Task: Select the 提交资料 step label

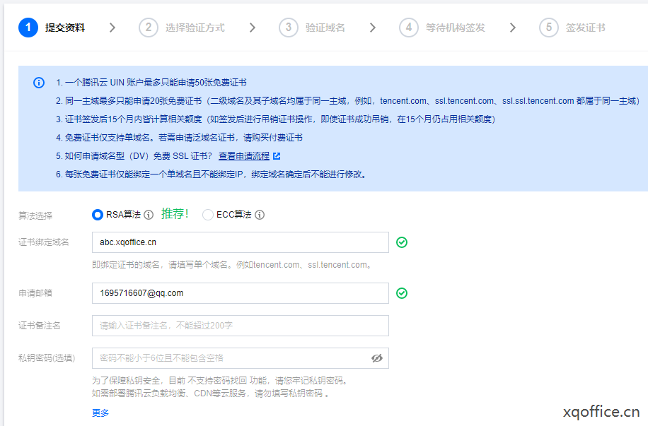Action: 65,28
